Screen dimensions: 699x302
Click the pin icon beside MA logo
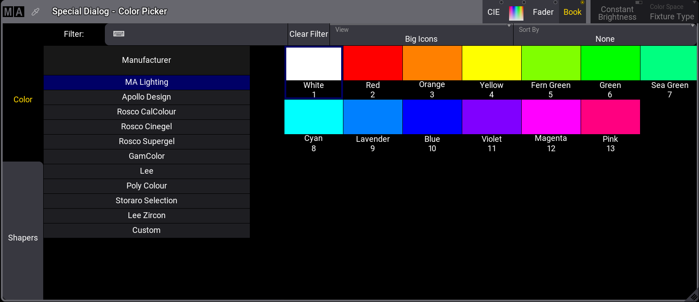(x=35, y=12)
